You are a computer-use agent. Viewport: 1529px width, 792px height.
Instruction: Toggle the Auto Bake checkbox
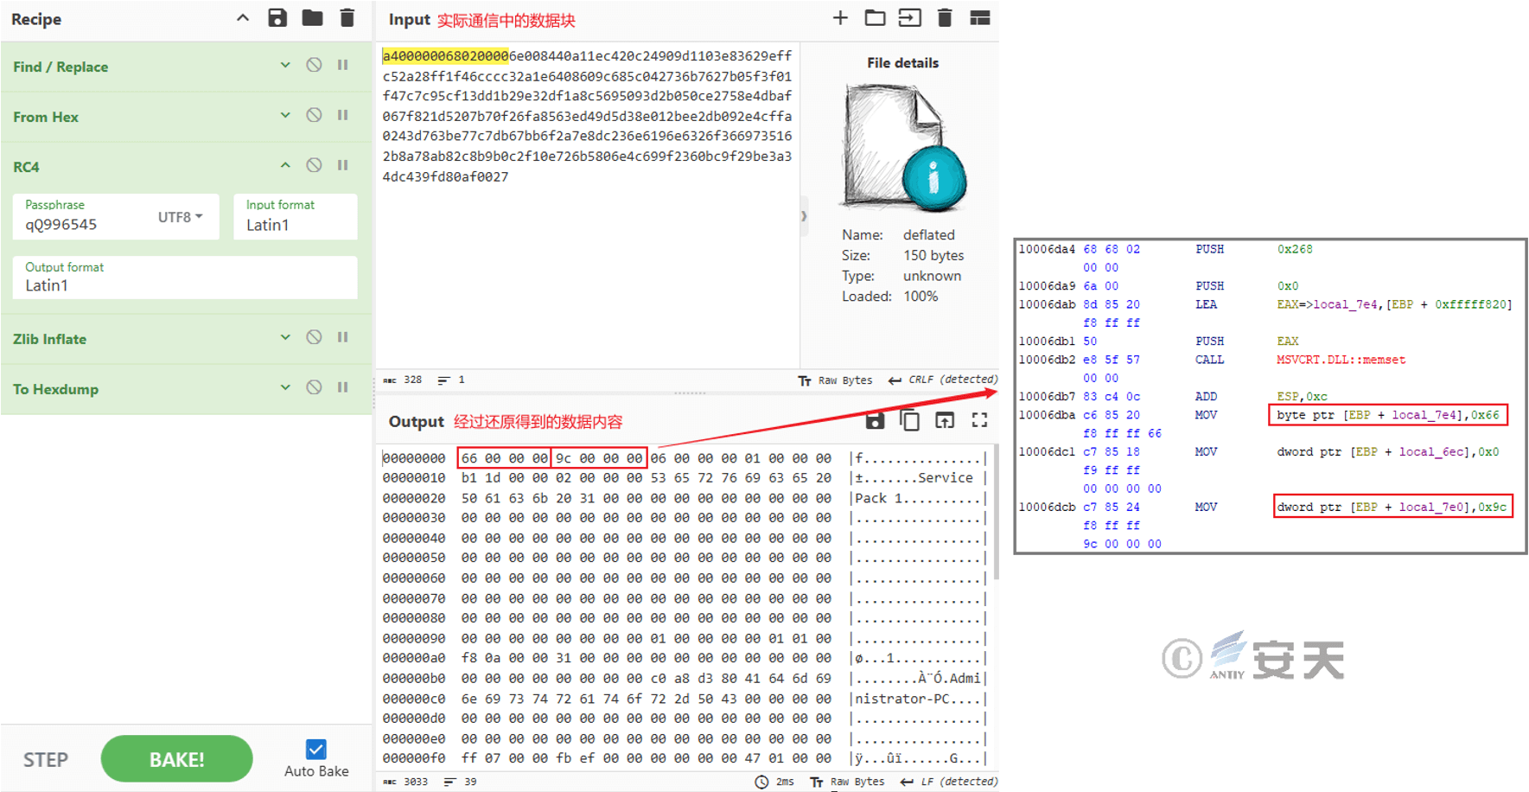click(316, 749)
